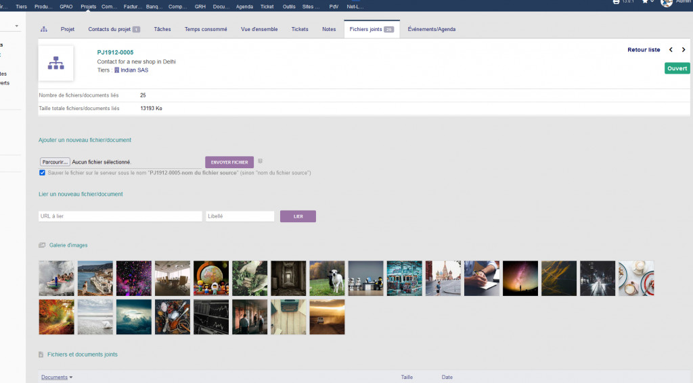Open the globe with toys thumbnail

(211, 278)
